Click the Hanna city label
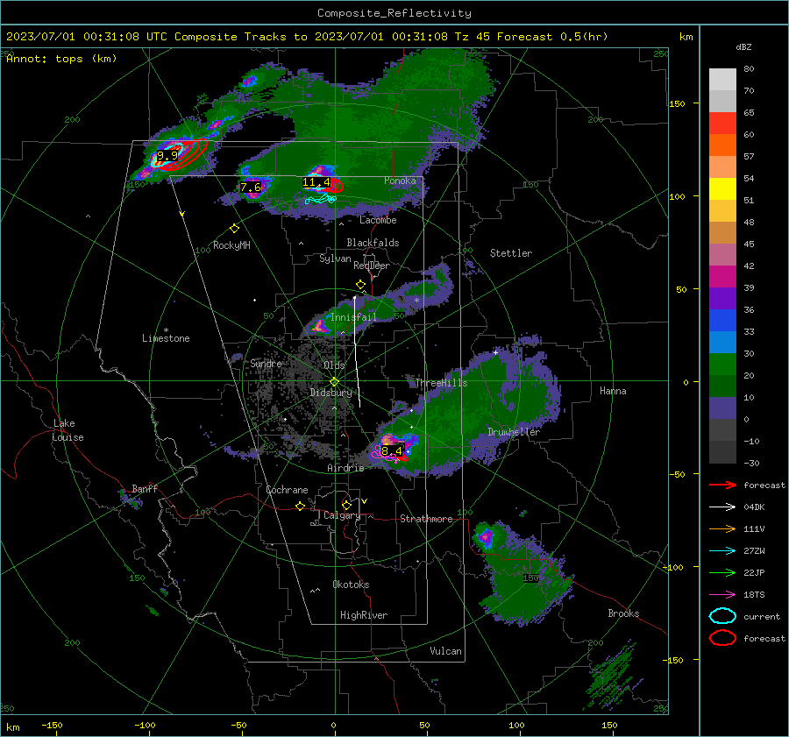This screenshot has width=789, height=737. (613, 391)
